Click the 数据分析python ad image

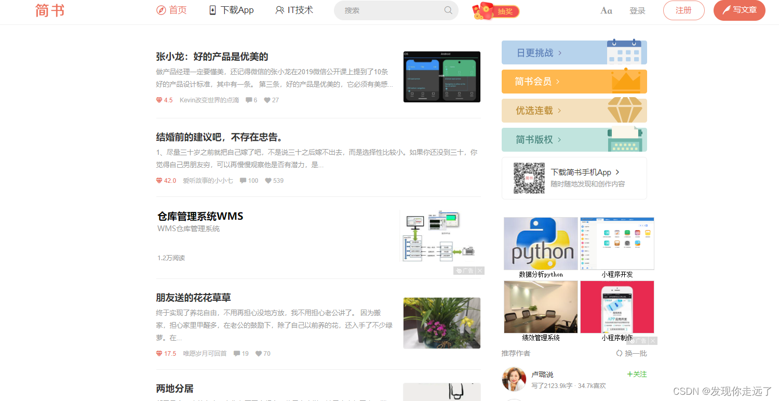[541, 244]
